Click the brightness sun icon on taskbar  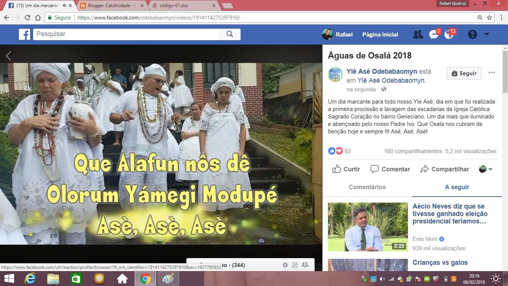496,279
